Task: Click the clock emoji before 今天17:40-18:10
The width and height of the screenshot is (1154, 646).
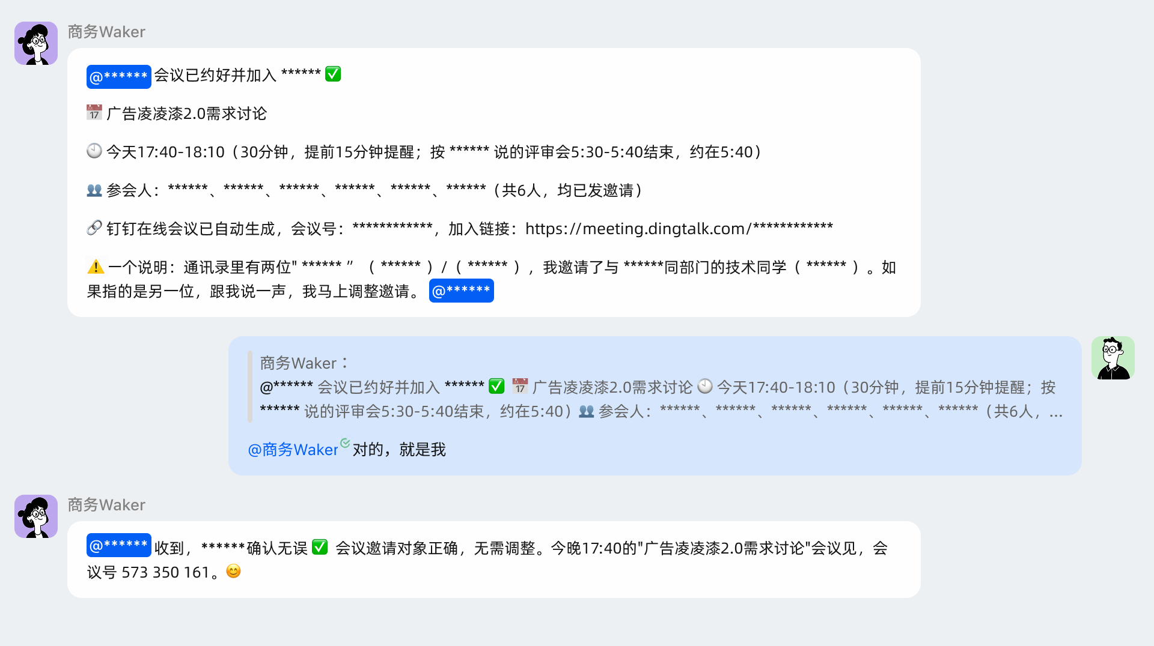Action: (94, 151)
